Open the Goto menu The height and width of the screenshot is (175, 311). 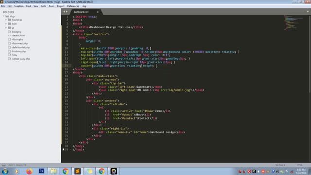tap(43, 6)
